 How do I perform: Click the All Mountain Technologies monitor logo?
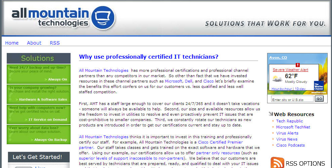point(103,18)
